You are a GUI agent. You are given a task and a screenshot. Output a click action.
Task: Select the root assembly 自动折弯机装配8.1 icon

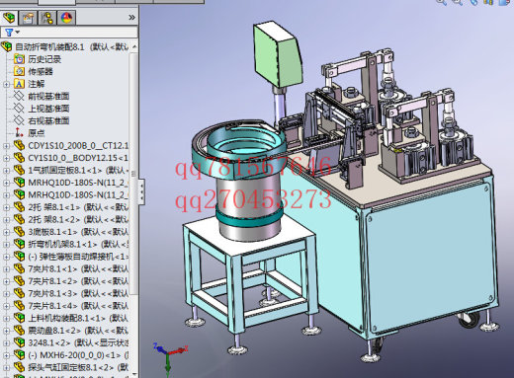(x=7, y=46)
